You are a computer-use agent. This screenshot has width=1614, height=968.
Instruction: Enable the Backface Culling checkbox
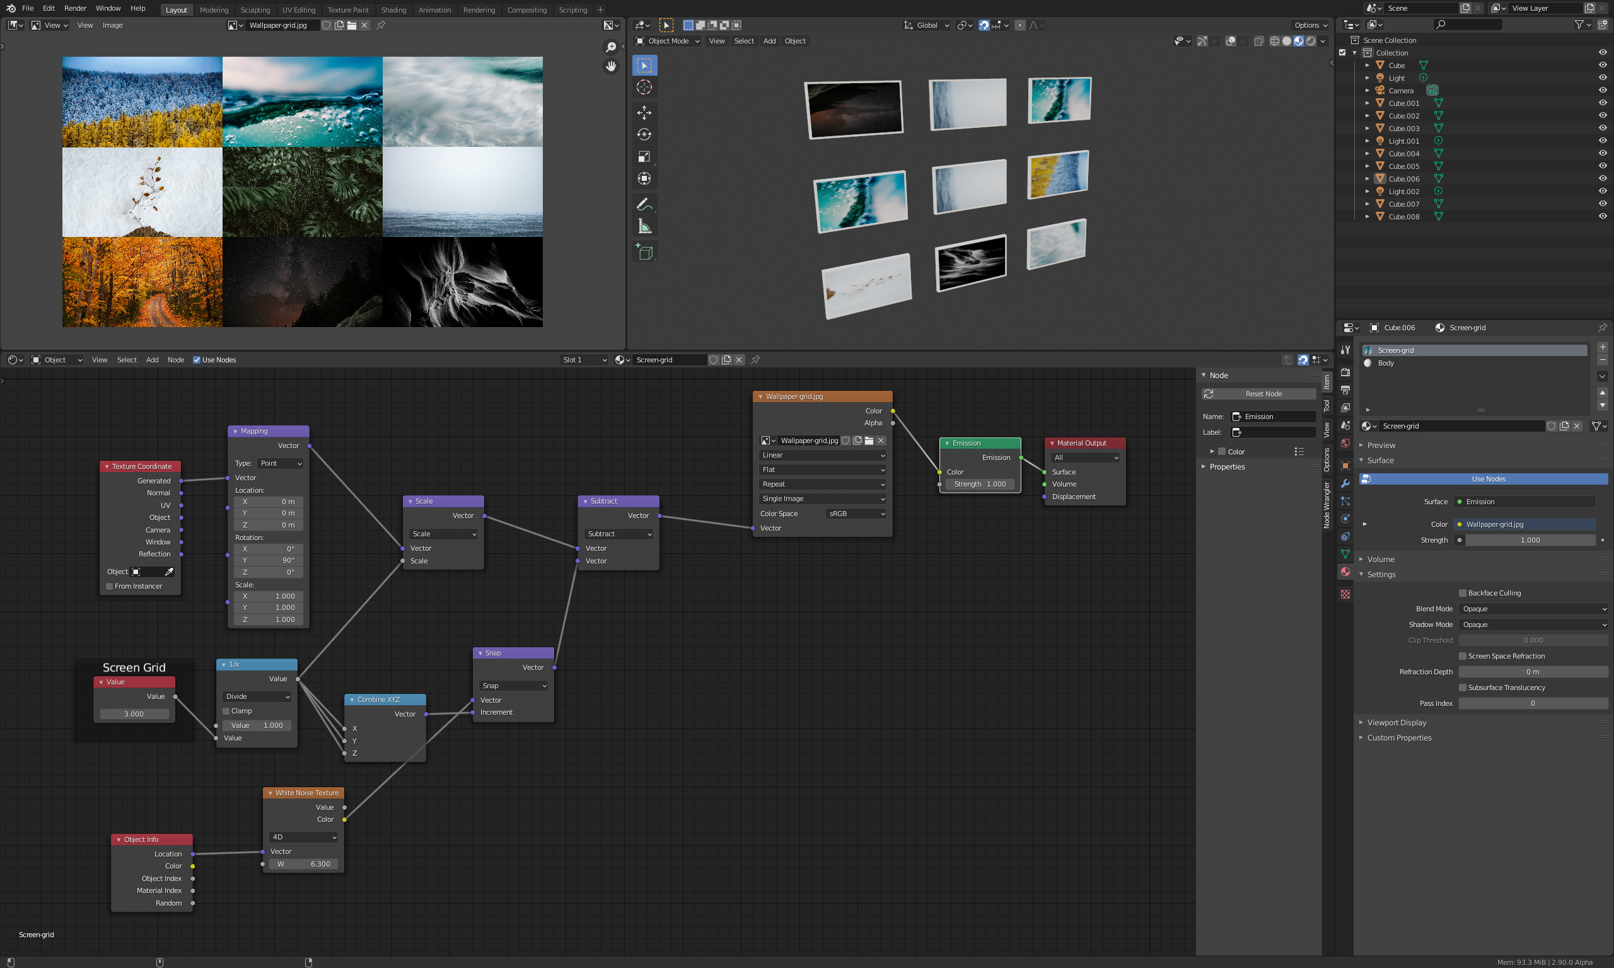[1462, 593]
